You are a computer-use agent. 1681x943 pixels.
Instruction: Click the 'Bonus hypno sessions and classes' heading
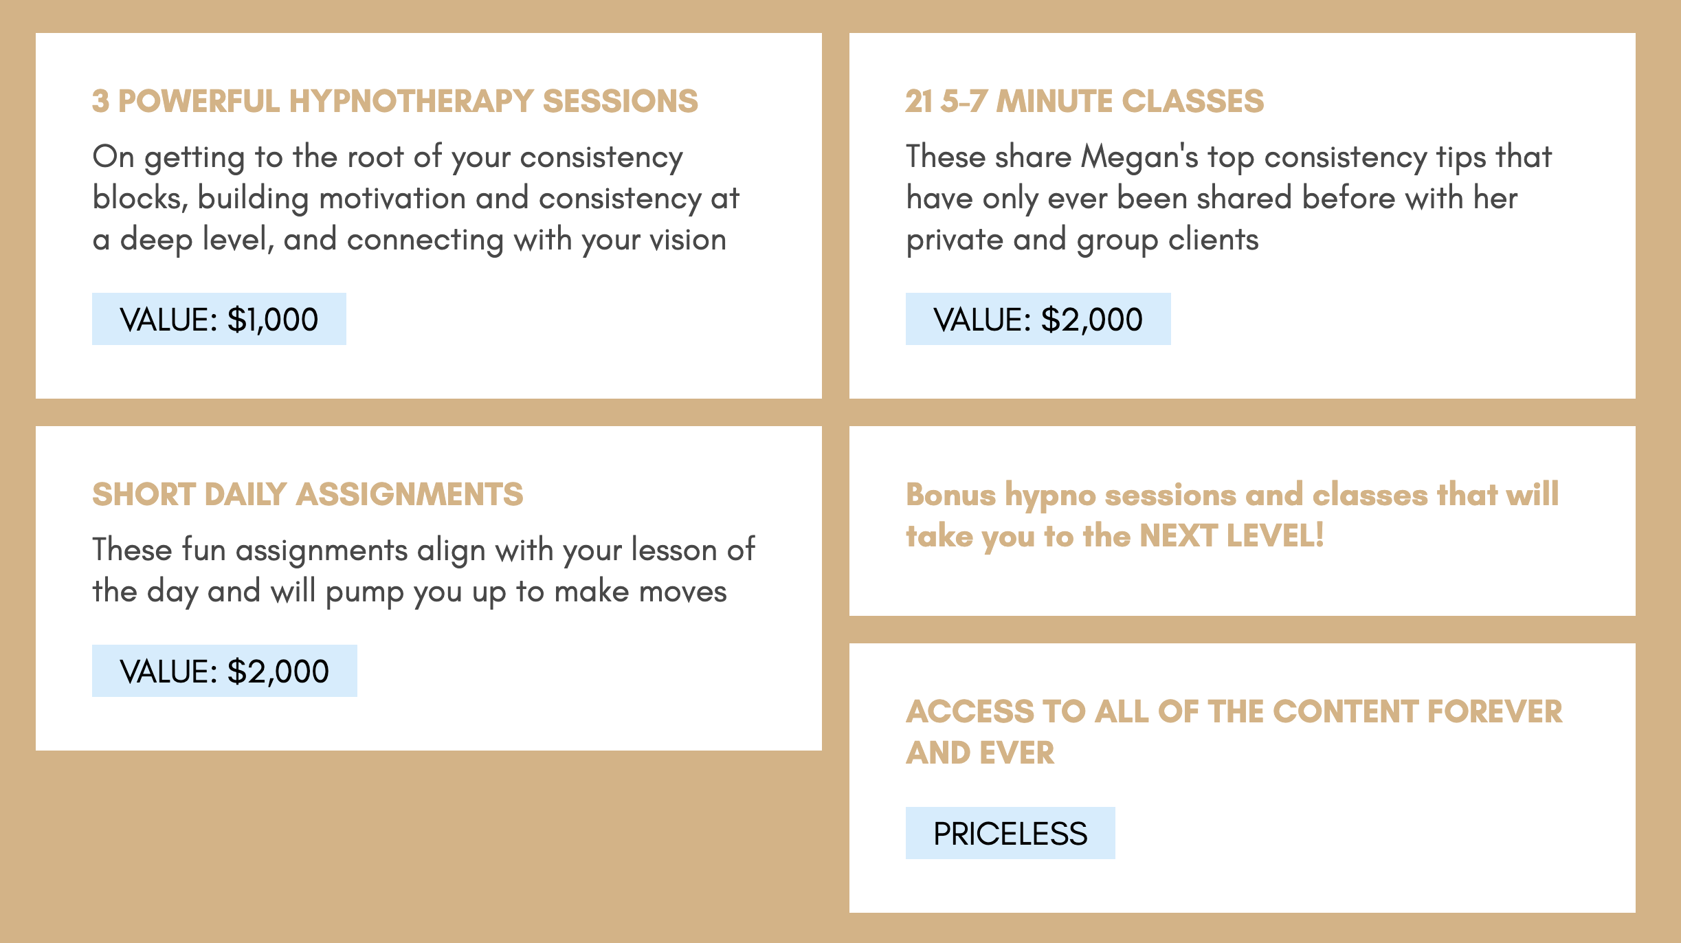pos(1232,515)
